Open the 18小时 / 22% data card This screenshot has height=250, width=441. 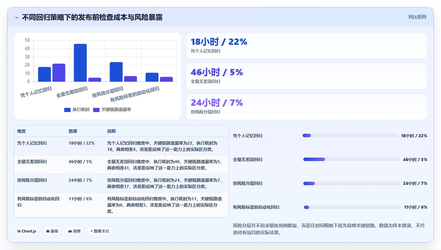pos(306,46)
